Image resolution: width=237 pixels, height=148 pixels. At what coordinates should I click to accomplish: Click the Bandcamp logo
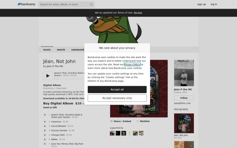(x=26, y=4)
